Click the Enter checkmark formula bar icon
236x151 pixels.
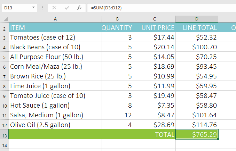click(67, 7)
